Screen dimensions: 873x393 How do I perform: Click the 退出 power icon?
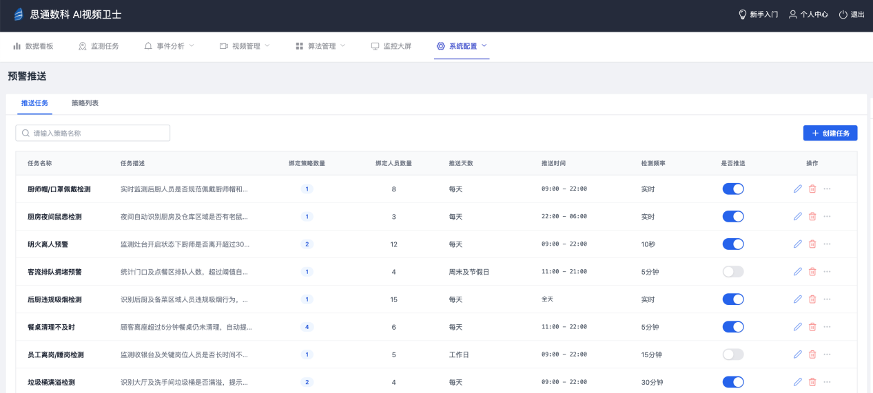[x=843, y=14]
